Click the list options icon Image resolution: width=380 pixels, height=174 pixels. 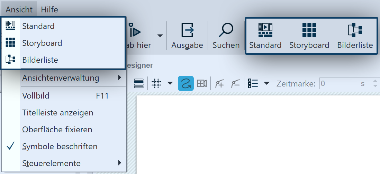pos(253,83)
